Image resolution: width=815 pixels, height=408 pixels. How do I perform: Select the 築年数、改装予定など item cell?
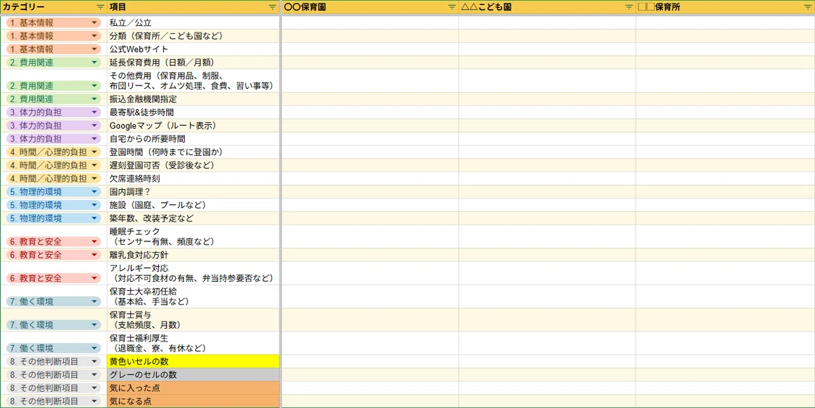[x=193, y=218]
